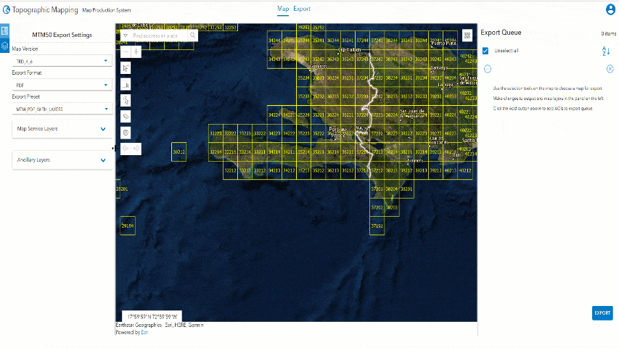Click the circled minus remove icon
The width and height of the screenshot is (619, 348).
[488, 69]
